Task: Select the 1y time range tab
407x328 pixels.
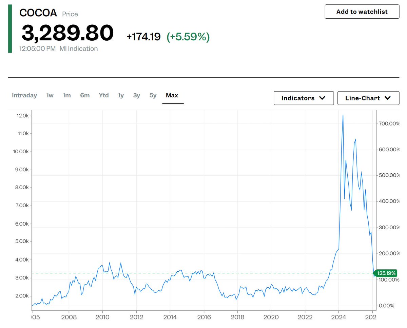Action: coord(121,95)
